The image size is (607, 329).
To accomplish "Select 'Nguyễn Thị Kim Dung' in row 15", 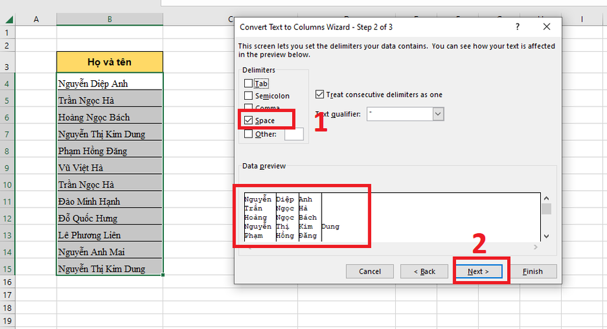I will tap(109, 268).
